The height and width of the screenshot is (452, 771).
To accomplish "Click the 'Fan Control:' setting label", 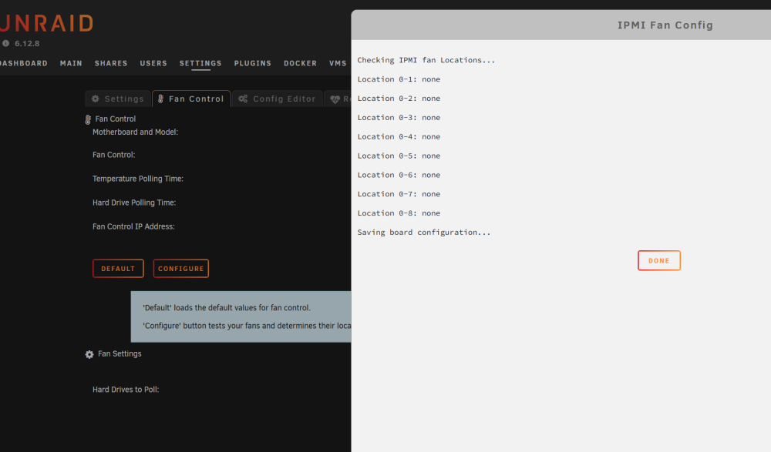I will 113,155.
